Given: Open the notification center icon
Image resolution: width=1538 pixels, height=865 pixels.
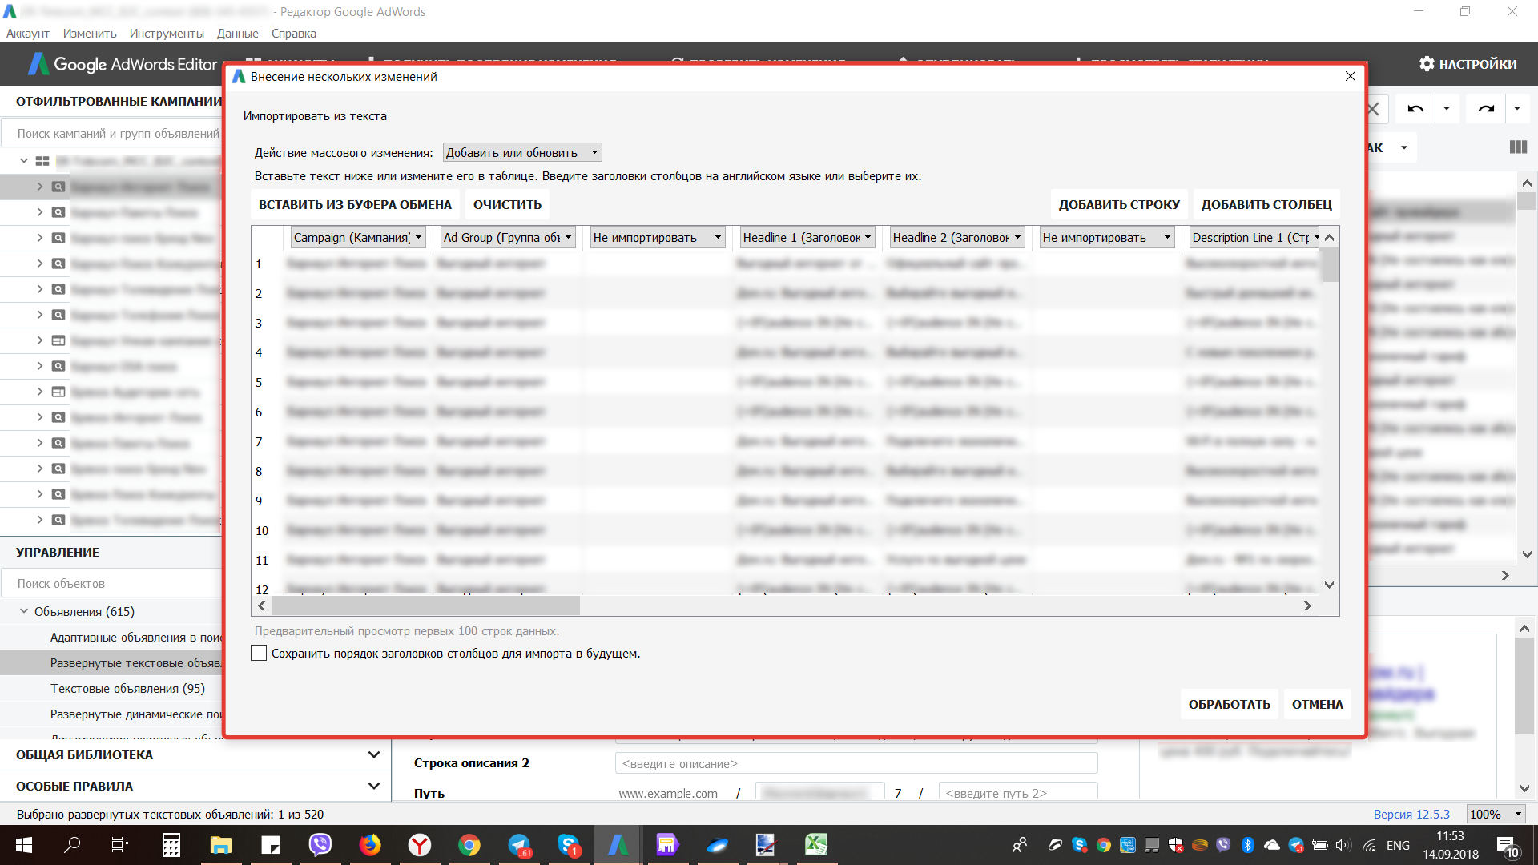Looking at the screenshot, I should click(x=1508, y=847).
